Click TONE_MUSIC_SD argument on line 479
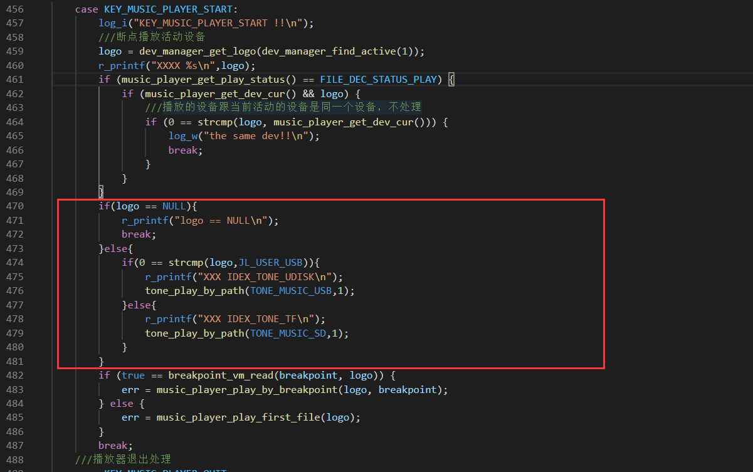 (x=287, y=333)
